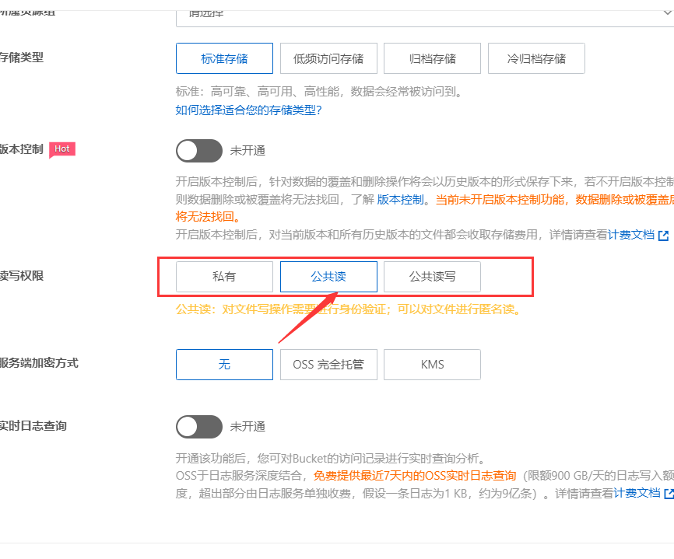Open 计费文档 link in version control section
The width and height of the screenshot is (674, 559).
[630, 235]
